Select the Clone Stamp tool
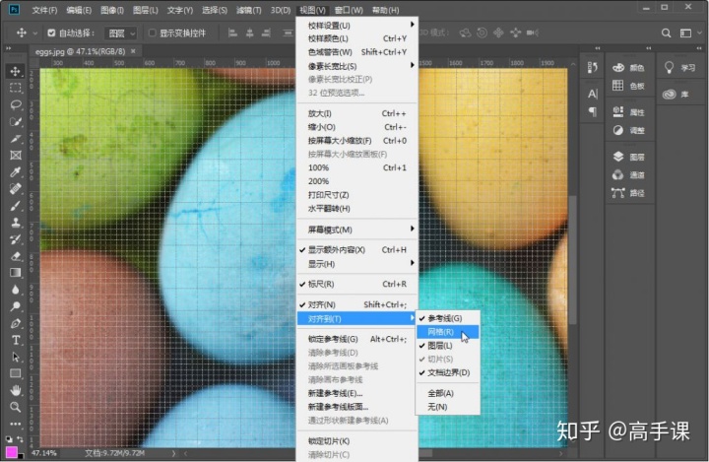This screenshot has height=462, width=709. click(x=16, y=223)
